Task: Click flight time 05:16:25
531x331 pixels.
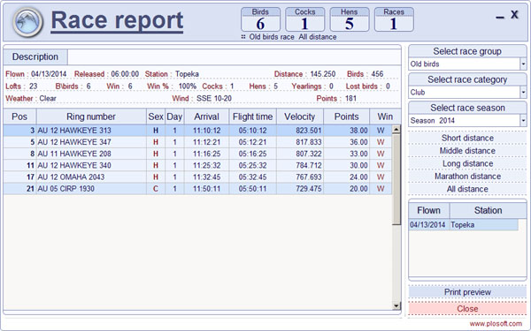Action: coord(252,154)
